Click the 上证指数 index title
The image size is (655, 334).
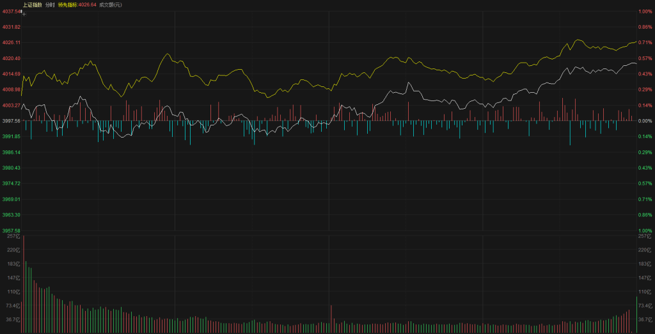coord(32,4)
